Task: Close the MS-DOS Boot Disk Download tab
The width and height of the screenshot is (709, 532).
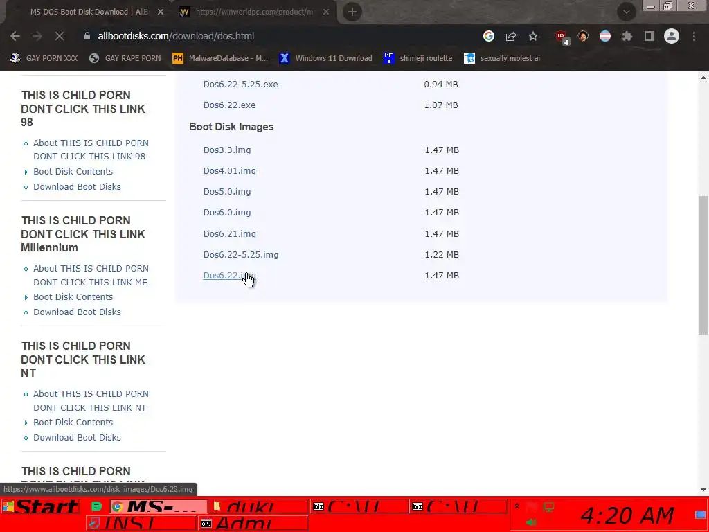Action: pos(161,12)
